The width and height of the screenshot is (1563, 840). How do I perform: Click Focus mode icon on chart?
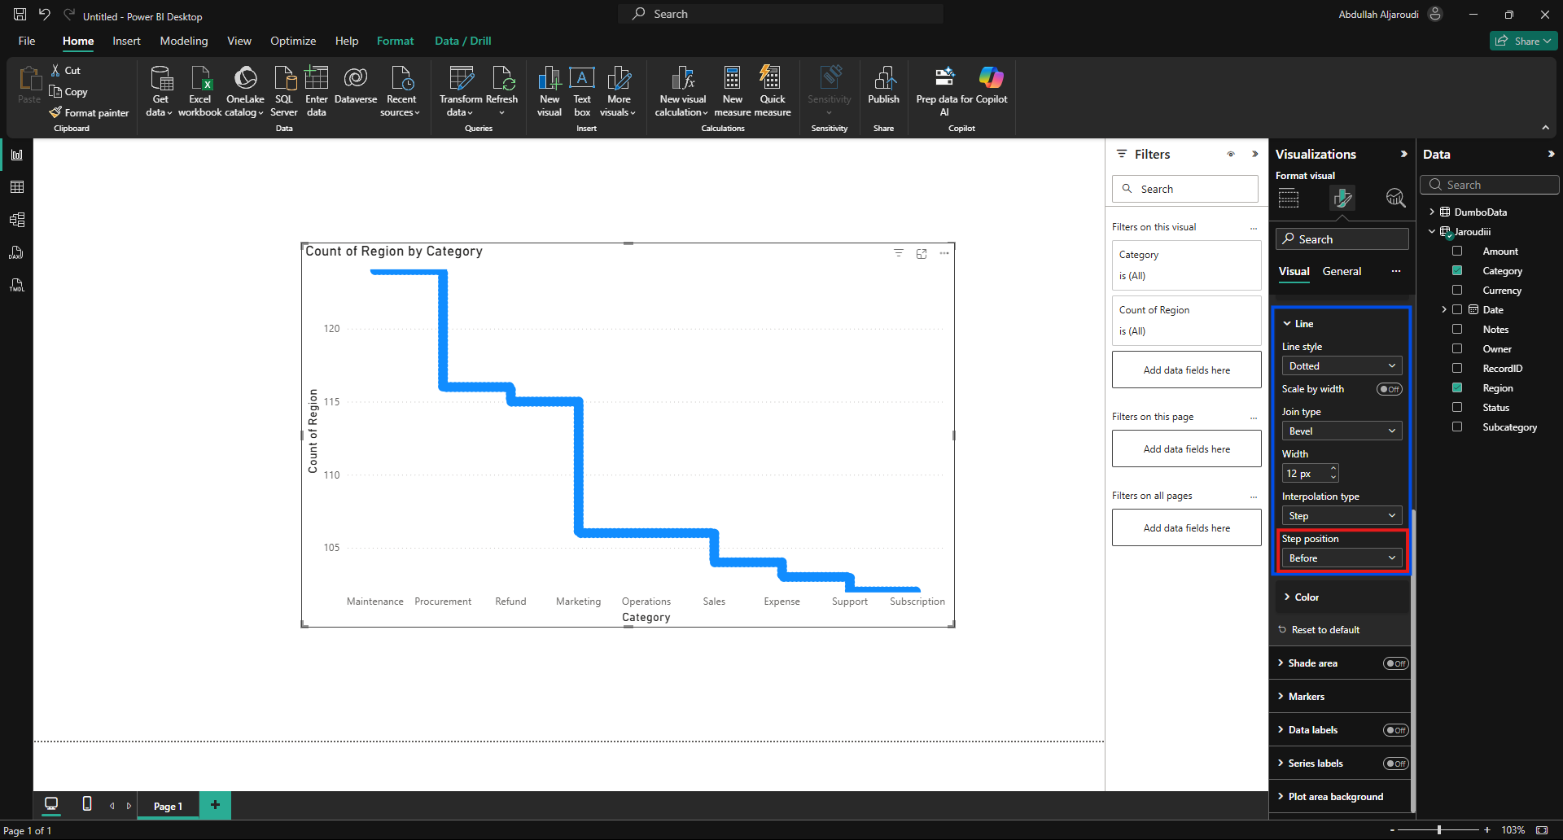click(x=922, y=254)
